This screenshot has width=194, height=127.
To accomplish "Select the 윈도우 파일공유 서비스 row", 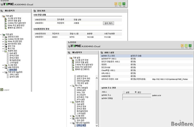I will [x=146, y=62].
